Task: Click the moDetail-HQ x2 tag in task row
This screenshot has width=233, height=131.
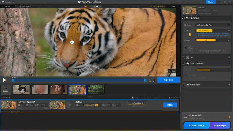Action: coord(137,103)
